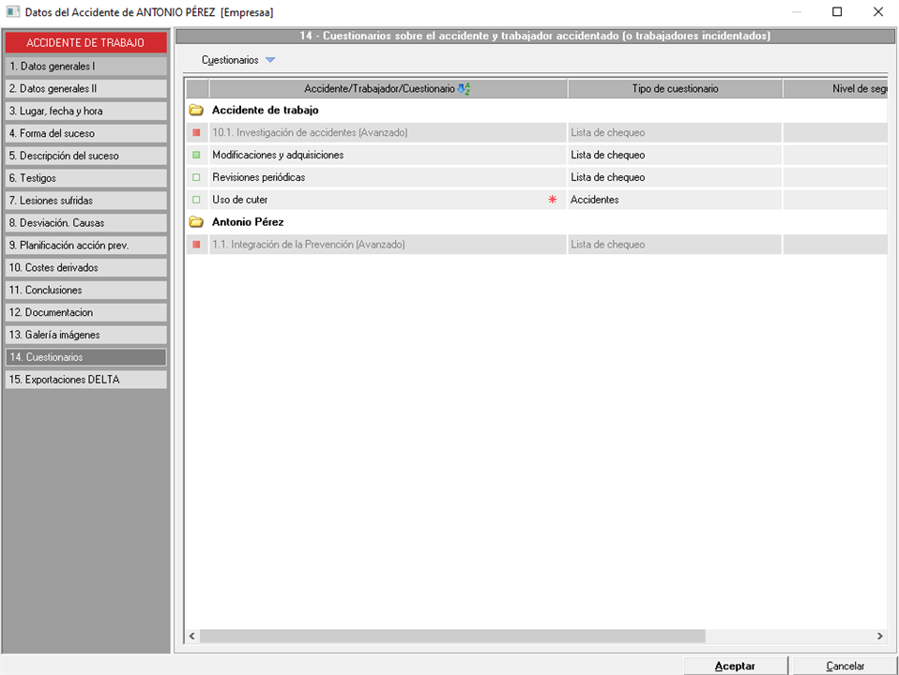This screenshot has width=899, height=675.
Task: Go to 7. Lesiones sufridas section
Action: tap(85, 201)
